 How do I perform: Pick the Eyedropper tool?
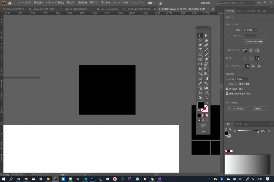pyautogui.click(x=200, y=83)
